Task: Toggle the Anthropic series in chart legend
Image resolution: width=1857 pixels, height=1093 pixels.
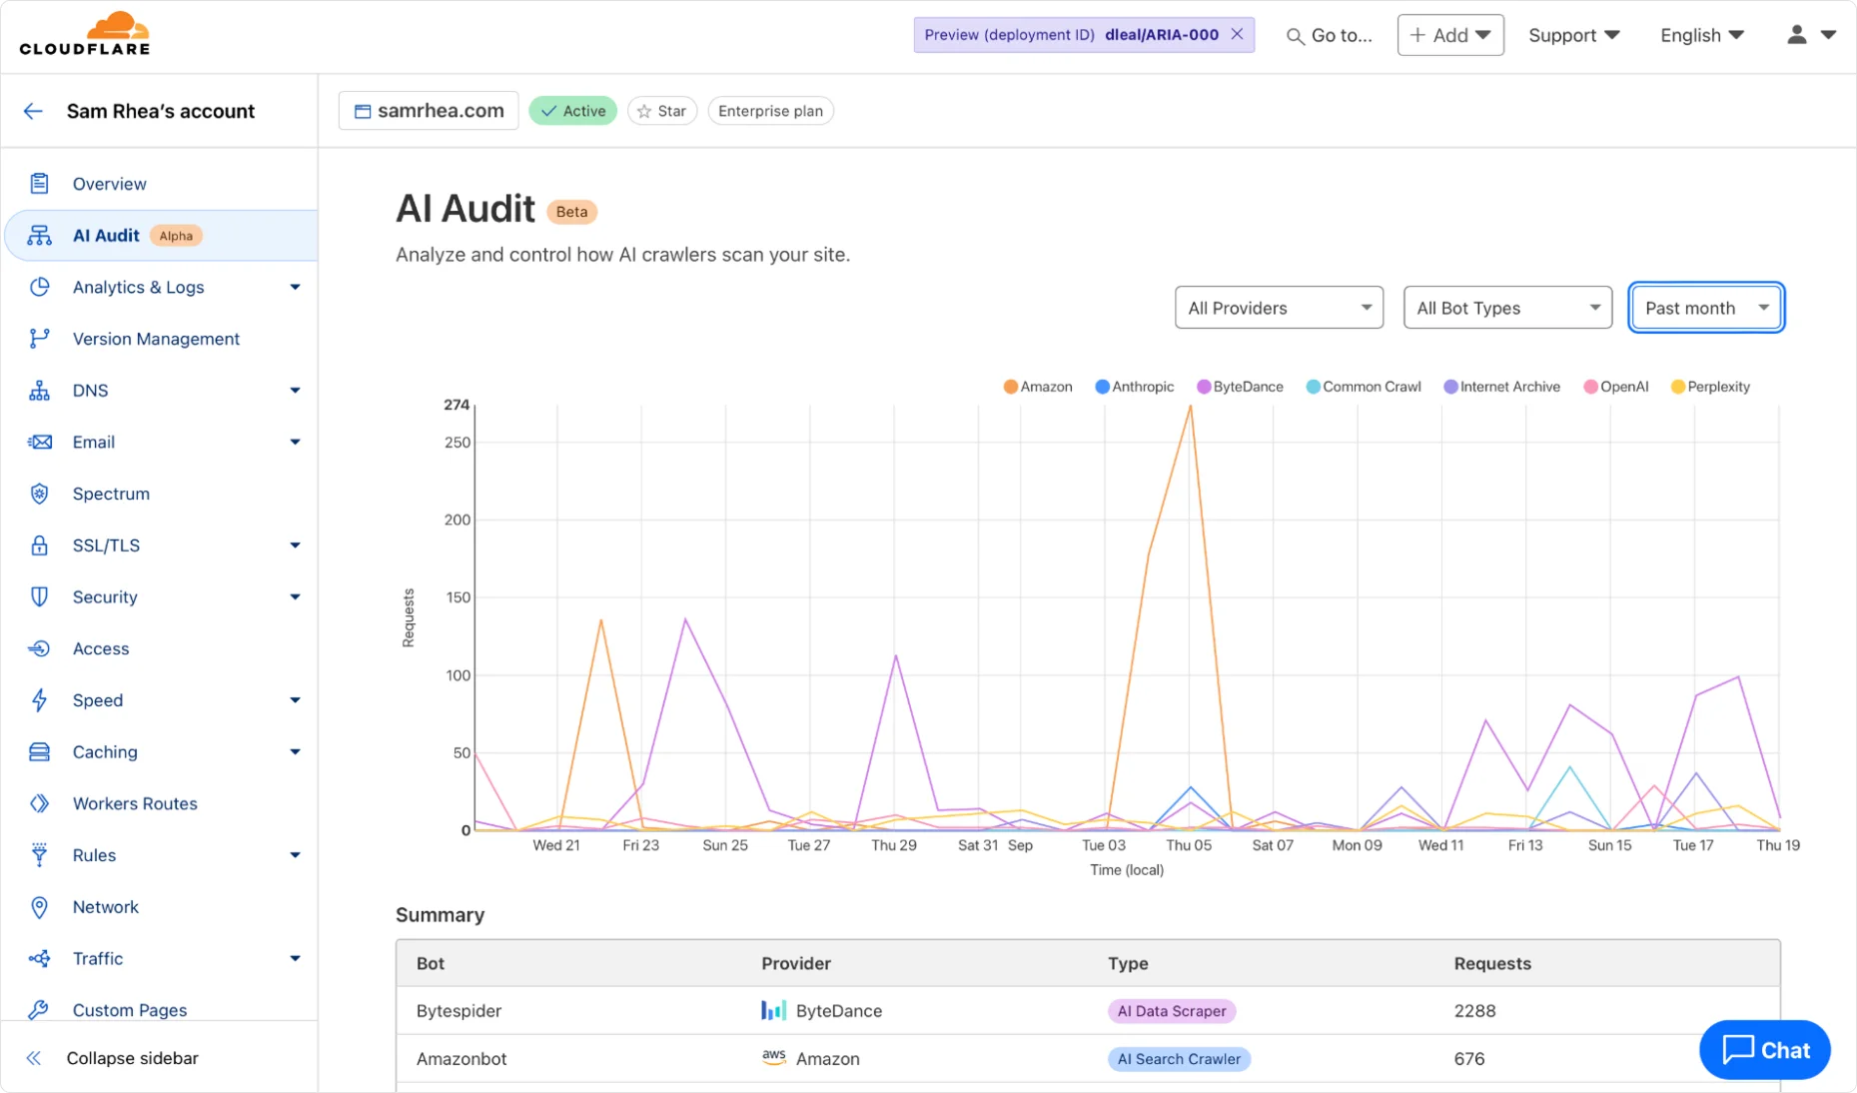Action: [x=1135, y=387]
